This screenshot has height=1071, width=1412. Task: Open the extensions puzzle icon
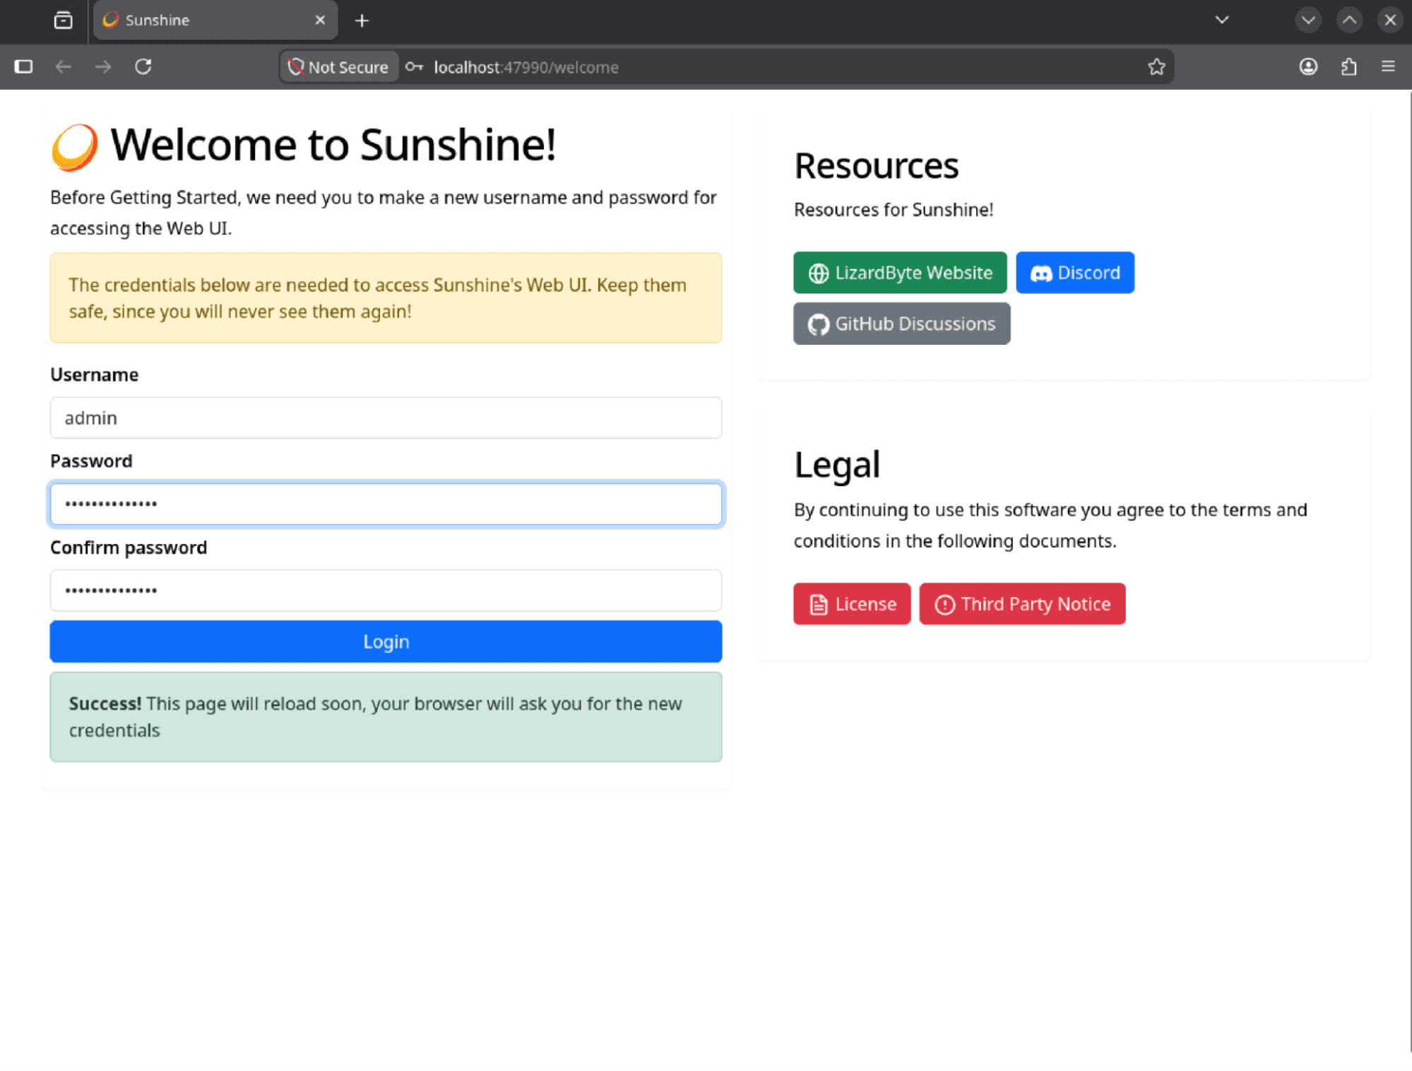[x=1348, y=66]
